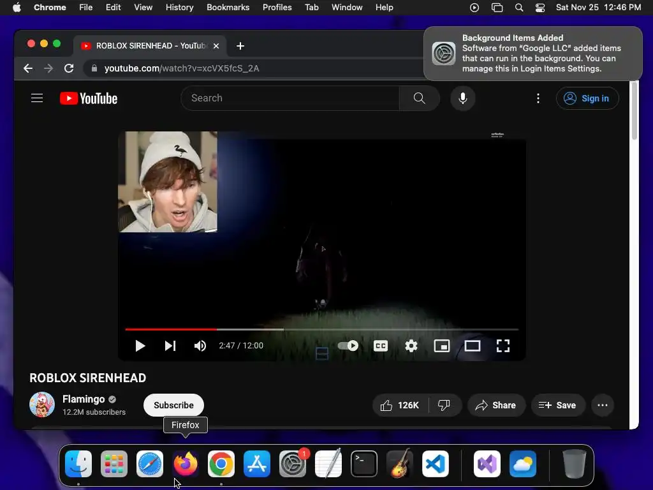This screenshot has width=653, height=490.
Task: Share the video
Action: click(x=496, y=405)
